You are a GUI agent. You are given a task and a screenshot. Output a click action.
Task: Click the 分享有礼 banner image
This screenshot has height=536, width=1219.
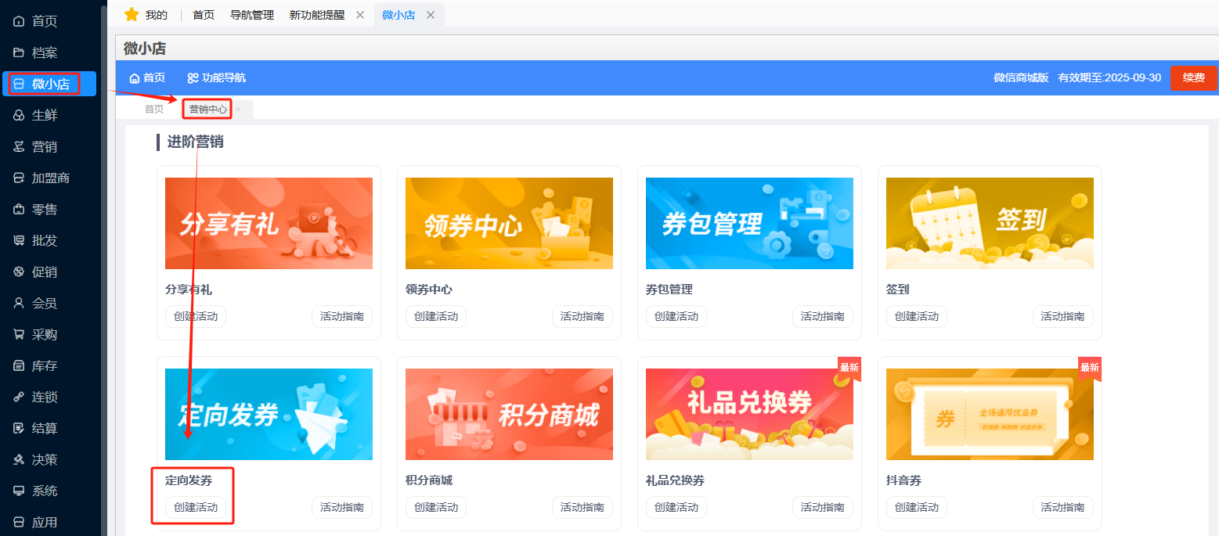269,223
